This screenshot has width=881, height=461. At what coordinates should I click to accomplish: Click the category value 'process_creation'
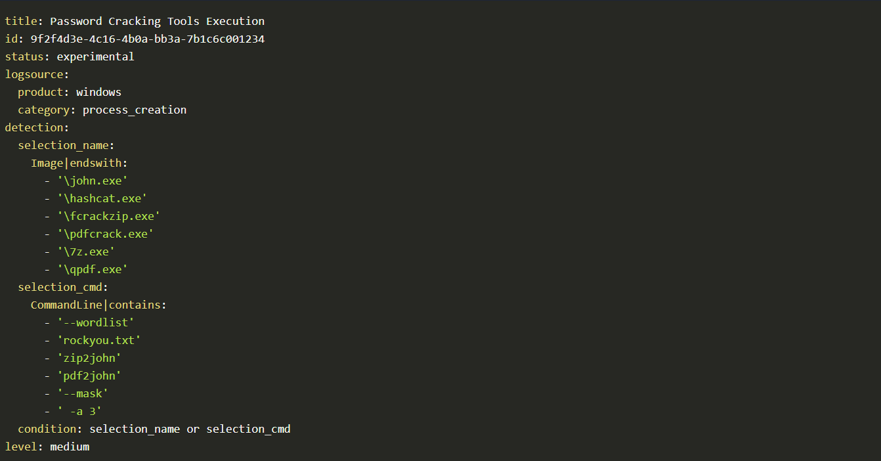pyautogui.click(x=135, y=110)
